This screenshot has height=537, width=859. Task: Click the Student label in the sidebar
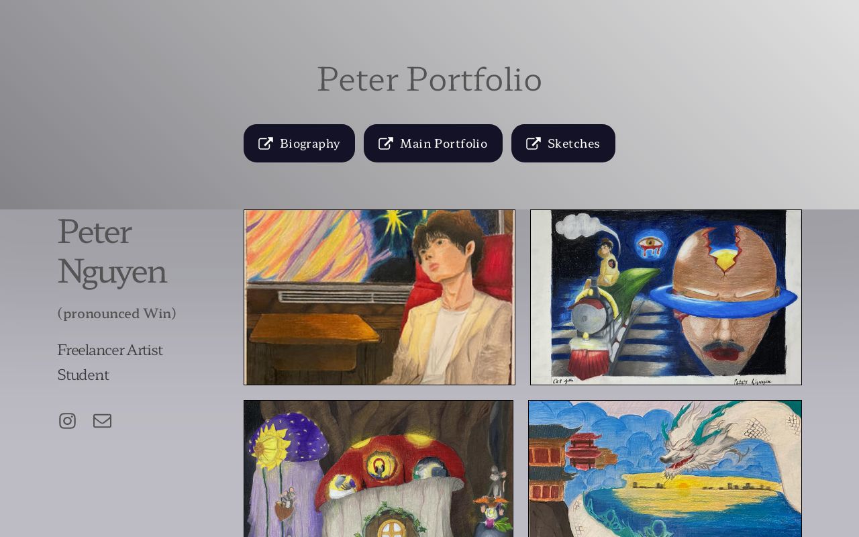click(83, 375)
